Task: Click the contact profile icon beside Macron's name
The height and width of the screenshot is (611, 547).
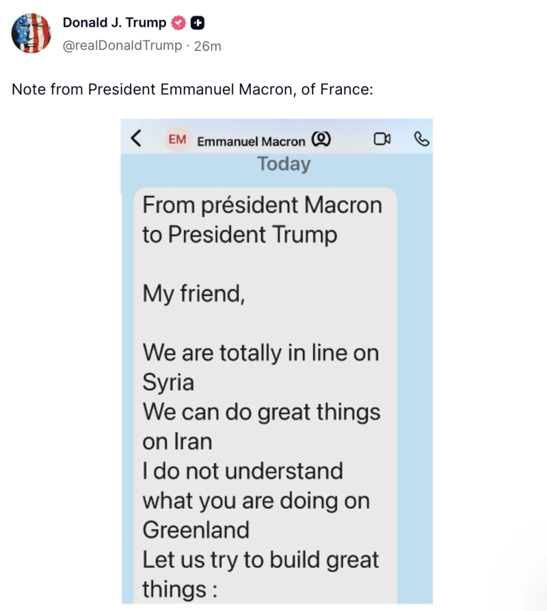Action: (x=321, y=140)
